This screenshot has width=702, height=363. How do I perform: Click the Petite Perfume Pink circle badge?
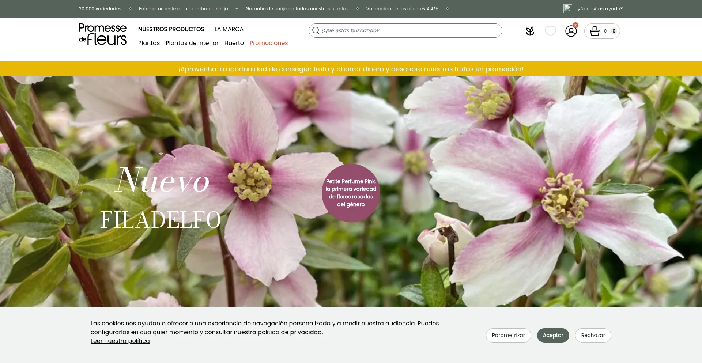(351, 193)
